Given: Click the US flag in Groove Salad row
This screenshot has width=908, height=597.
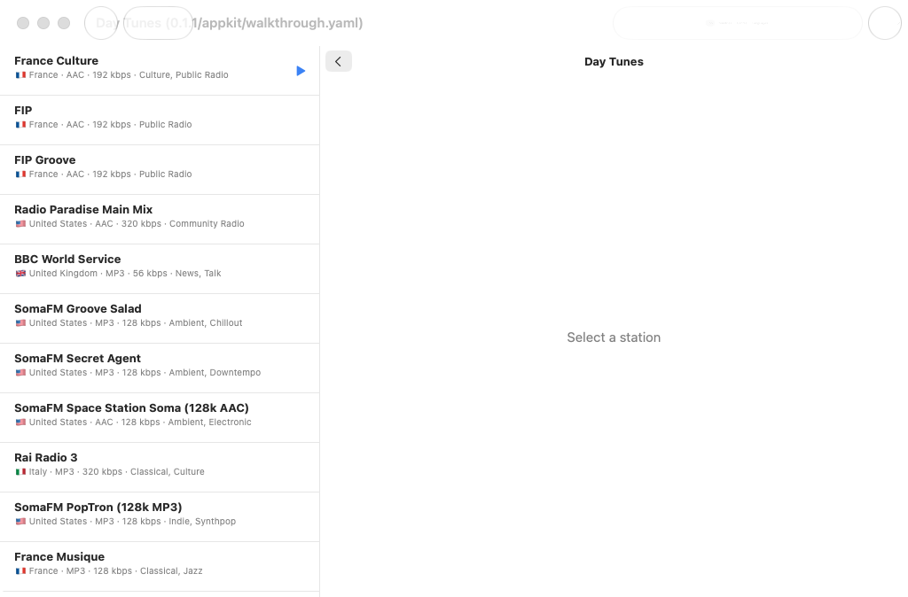Looking at the screenshot, I should click(x=20, y=323).
